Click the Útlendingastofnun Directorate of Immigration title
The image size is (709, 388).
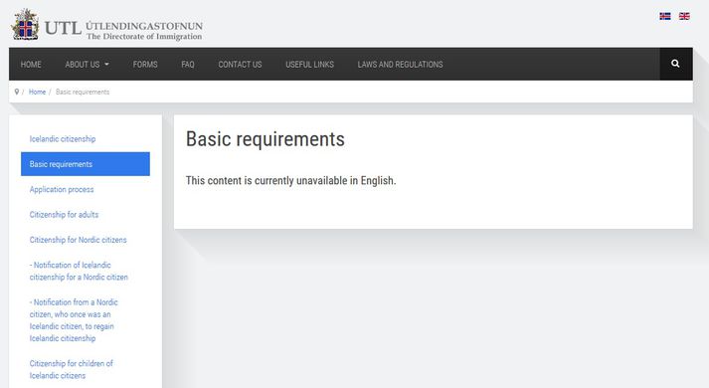click(144, 30)
